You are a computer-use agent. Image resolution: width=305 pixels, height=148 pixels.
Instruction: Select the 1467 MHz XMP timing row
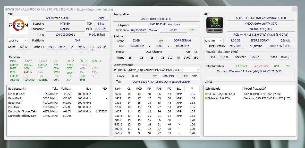coord(156,98)
